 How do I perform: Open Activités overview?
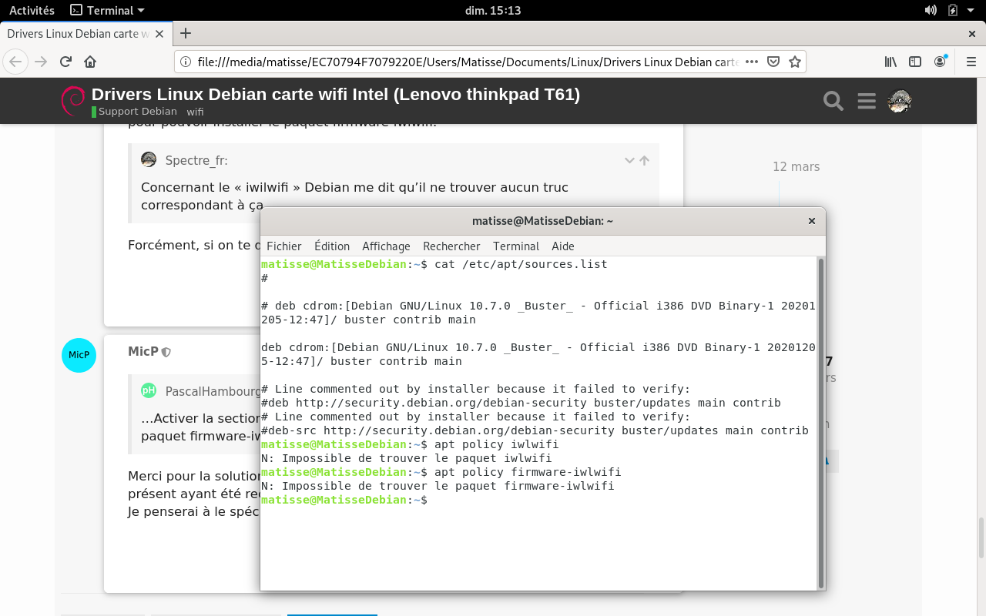coord(32,10)
